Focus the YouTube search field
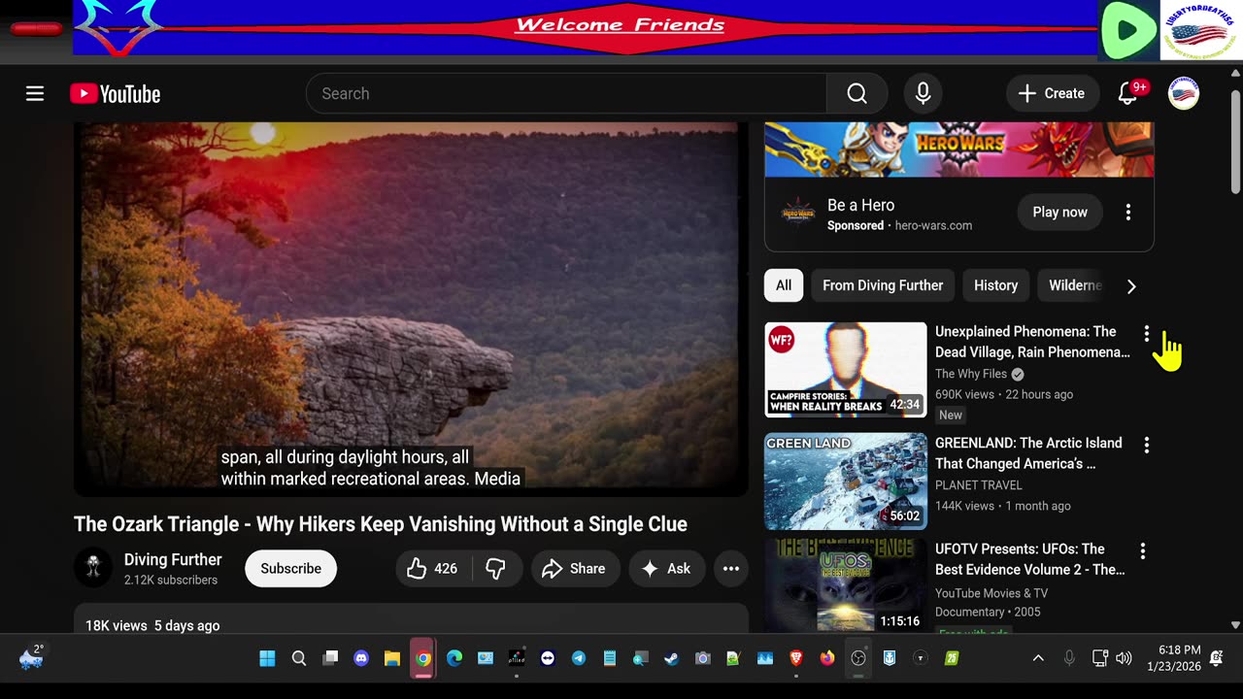This screenshot has height=699, width=1243. 566,94
